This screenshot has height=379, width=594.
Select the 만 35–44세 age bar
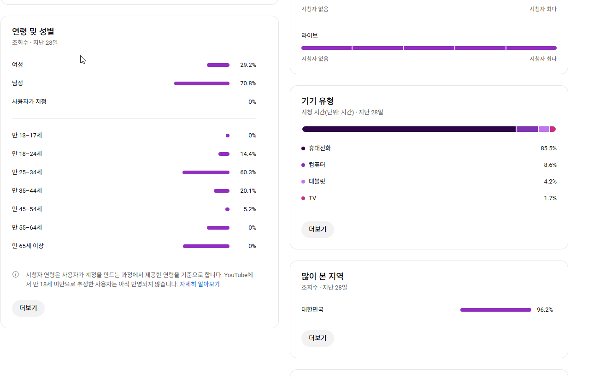[221, 191]
